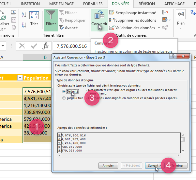
Task: Click the preview scroll up arrow
Action: click(x=183, y=135)
